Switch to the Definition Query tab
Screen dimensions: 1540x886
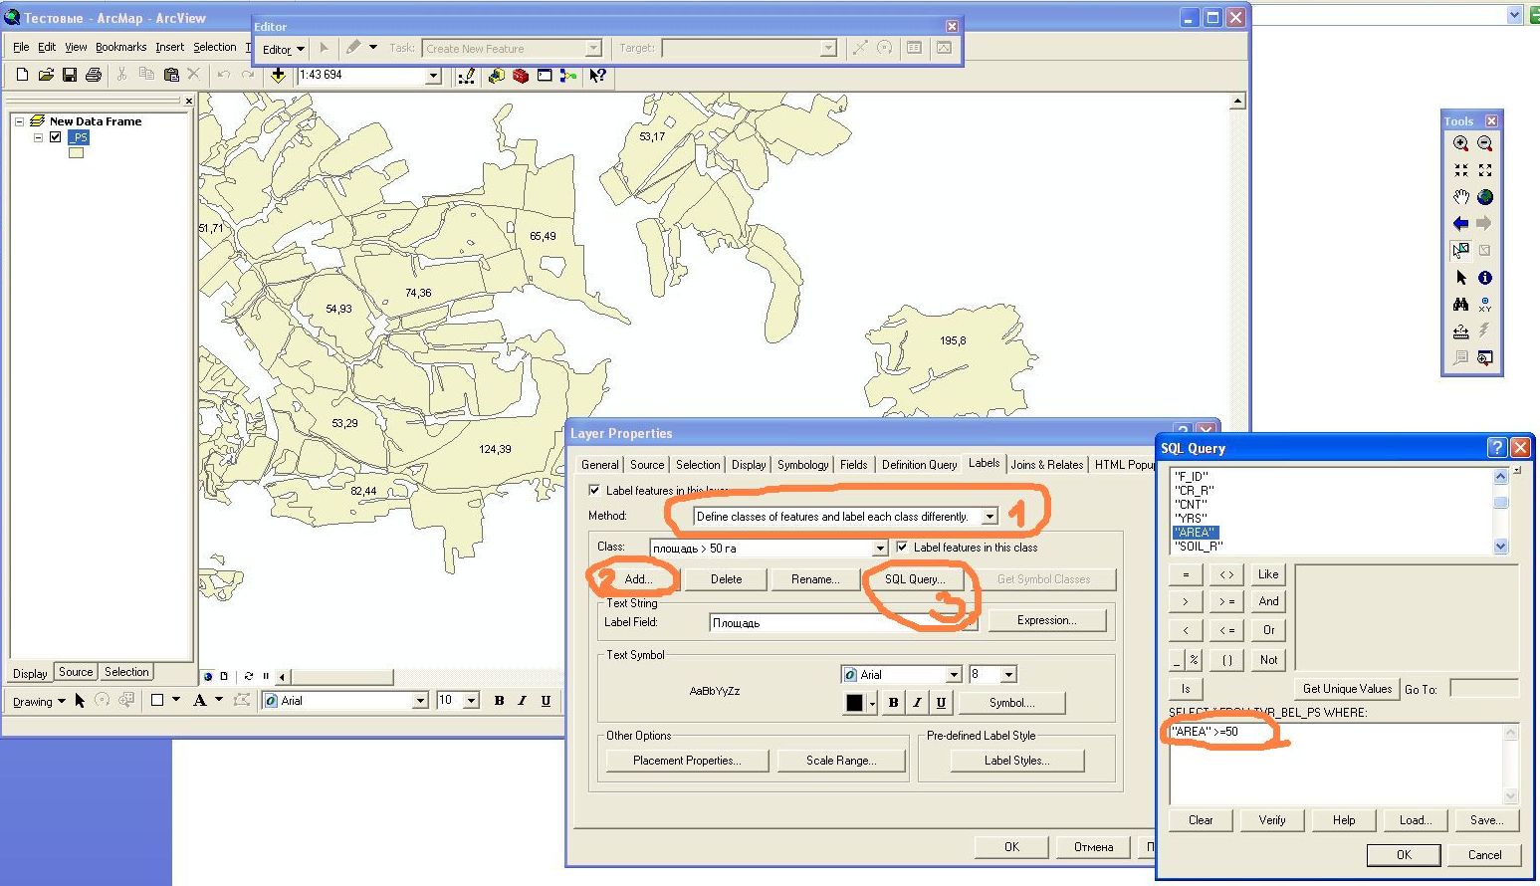pos(919,465)
